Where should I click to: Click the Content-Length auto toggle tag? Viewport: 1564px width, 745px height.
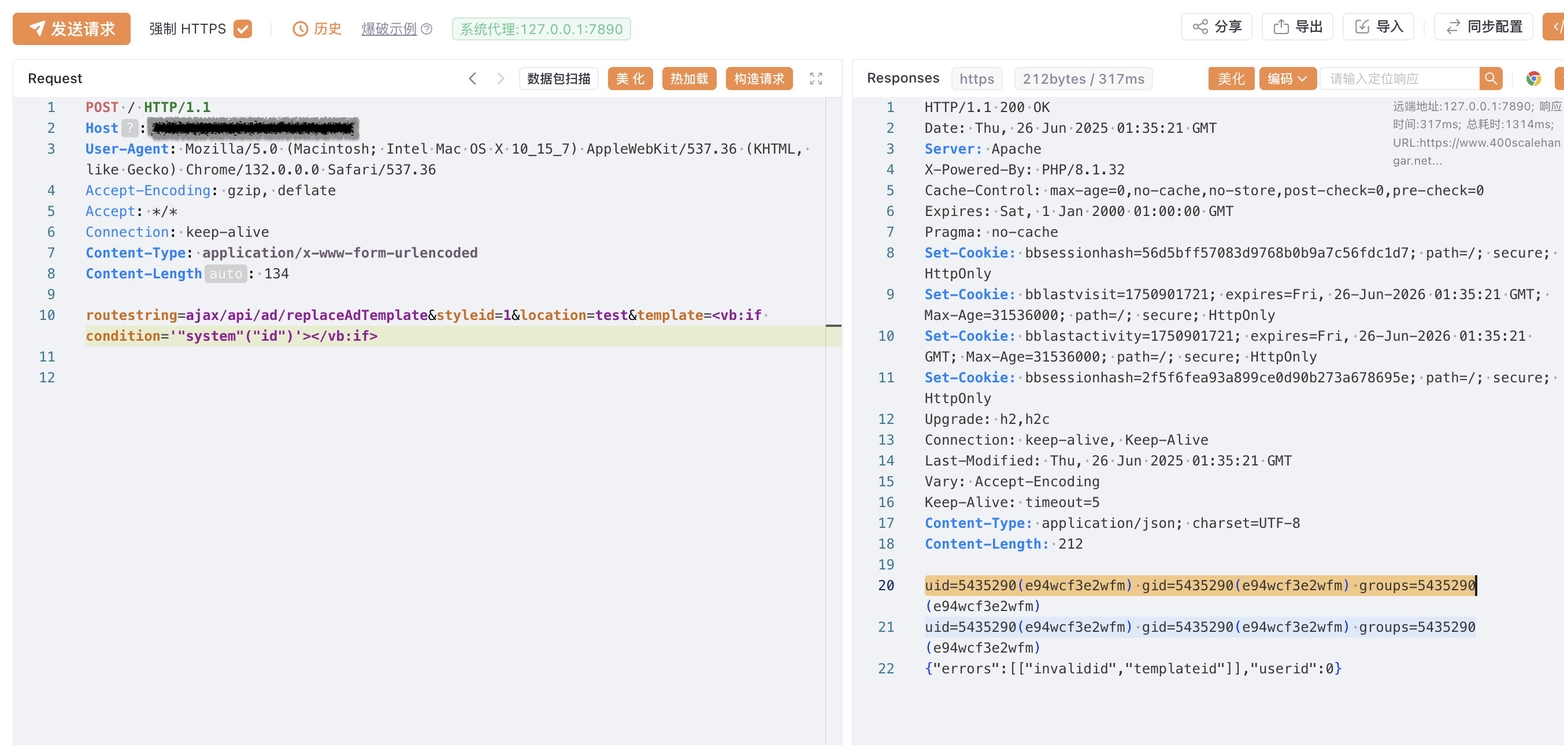(225, 274)
